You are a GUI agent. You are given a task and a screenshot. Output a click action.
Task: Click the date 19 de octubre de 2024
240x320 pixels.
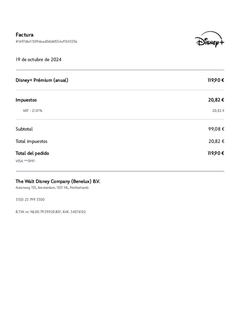(38, 59)
